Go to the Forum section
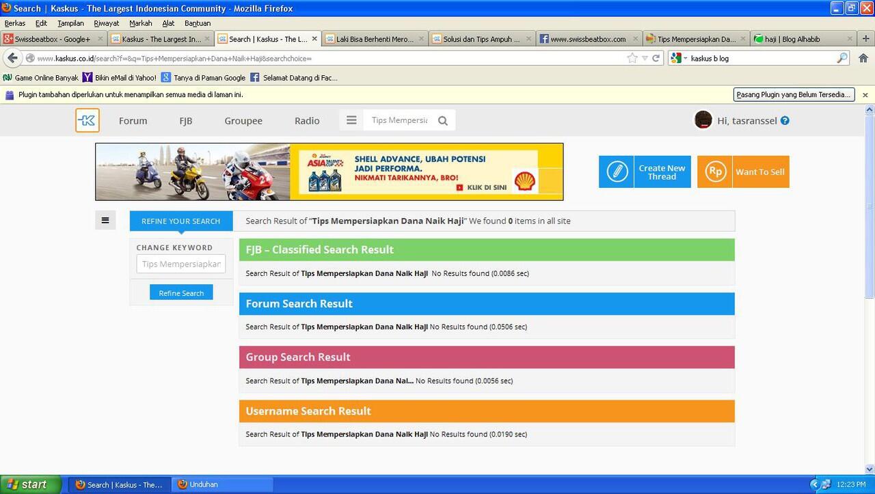The width and height of the screenshot is (875, 494). point(133,121)
